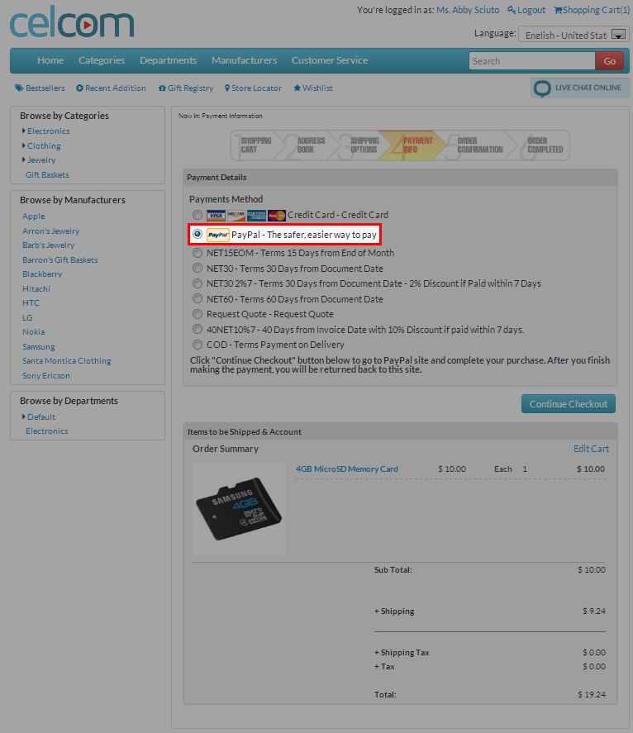Screen dimensions: 633x733
Task: Open the Shopping Cart icon link
Action: [558, 10]
